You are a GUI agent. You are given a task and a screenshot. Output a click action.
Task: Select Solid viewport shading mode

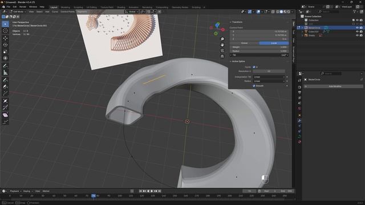pyautogui.click(x=281, y=11)
